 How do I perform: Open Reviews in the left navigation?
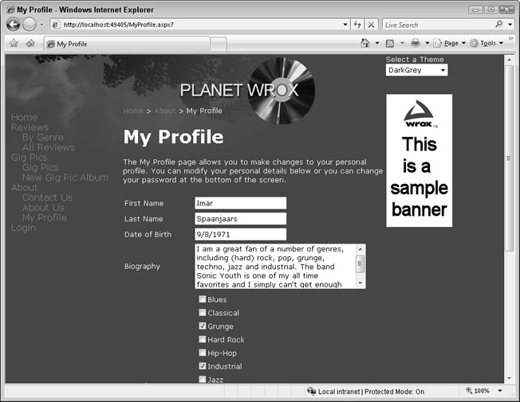(x=30, y=127)
